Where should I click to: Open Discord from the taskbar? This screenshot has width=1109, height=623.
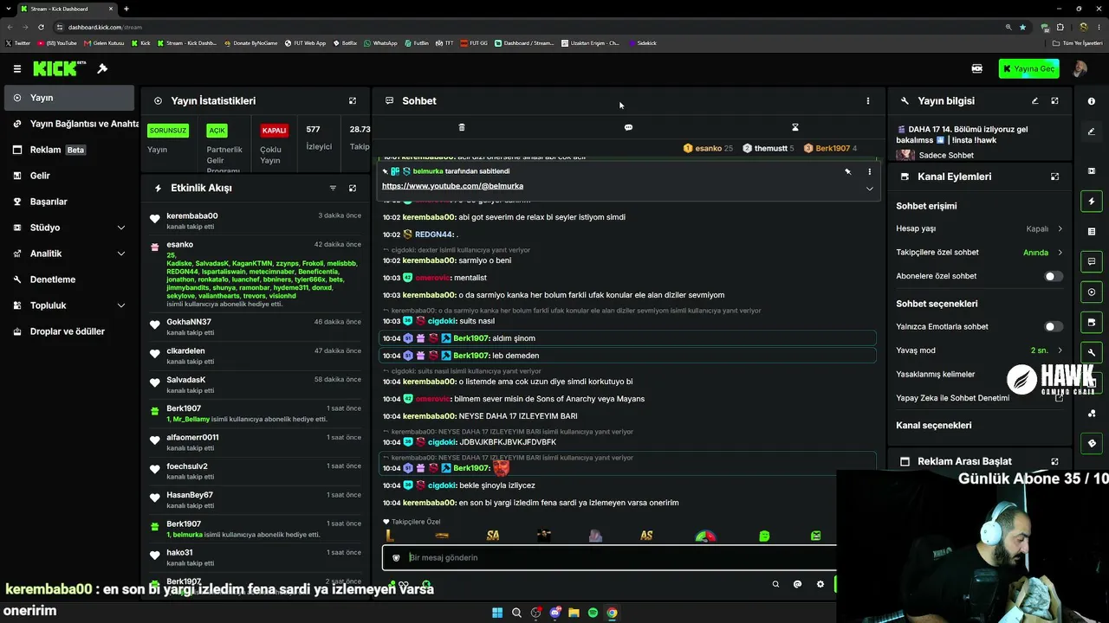554,613
